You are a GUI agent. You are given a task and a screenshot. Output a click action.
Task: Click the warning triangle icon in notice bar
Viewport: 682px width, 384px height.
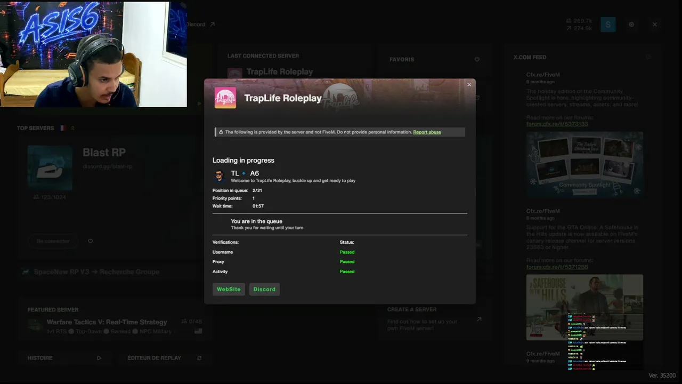click(x=221, y=132)
